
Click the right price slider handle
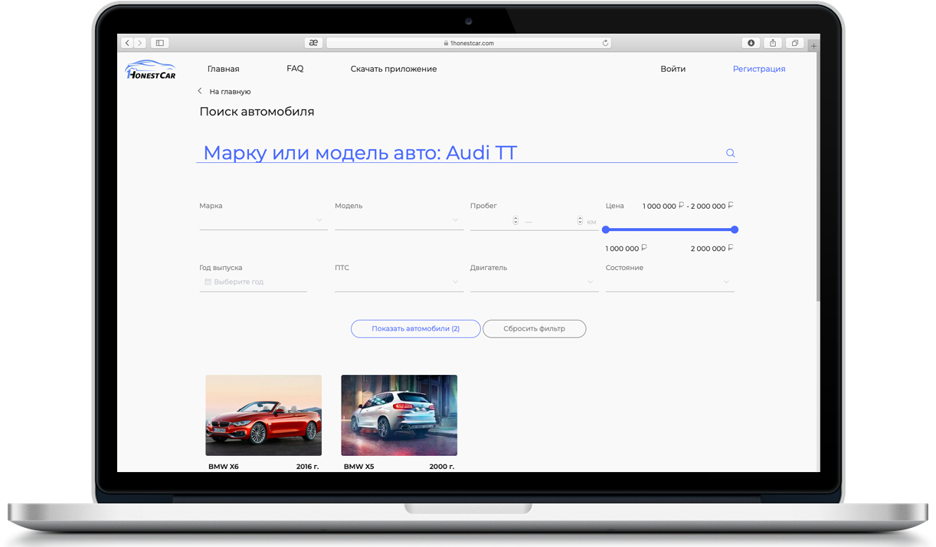tap(735, 230)
